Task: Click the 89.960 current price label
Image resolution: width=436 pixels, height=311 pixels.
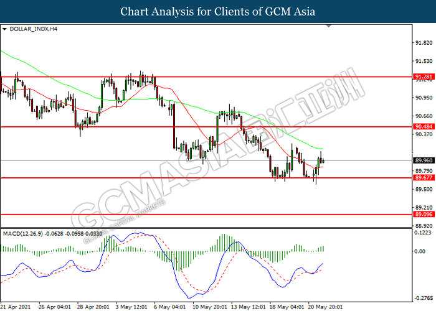Action: [x=424, y=160]
